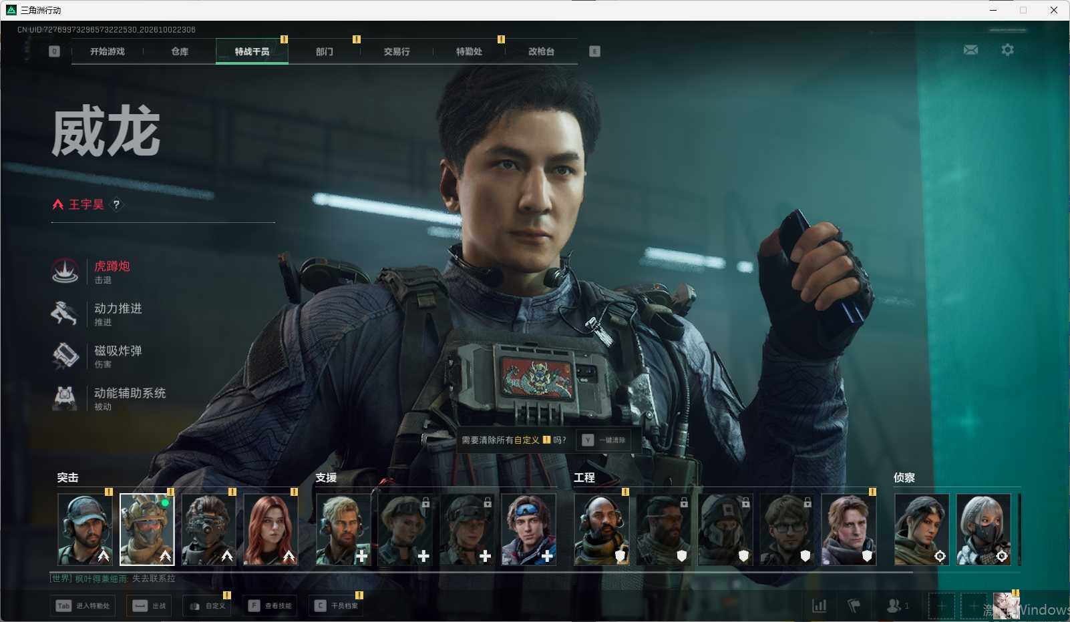Viewport: 1070px width, 622px height.
Task: Select the 虎蹲炮 skill icon
Action: 65,271
